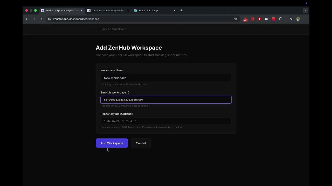Bookmark this page with the star icon
The image size is (332, 186).
[x=236, y=19]
